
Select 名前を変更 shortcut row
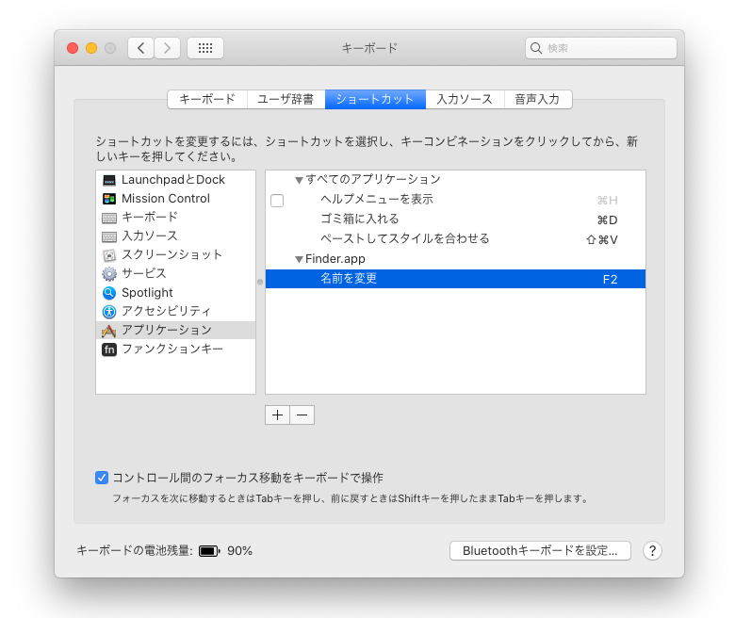(456, 279)
